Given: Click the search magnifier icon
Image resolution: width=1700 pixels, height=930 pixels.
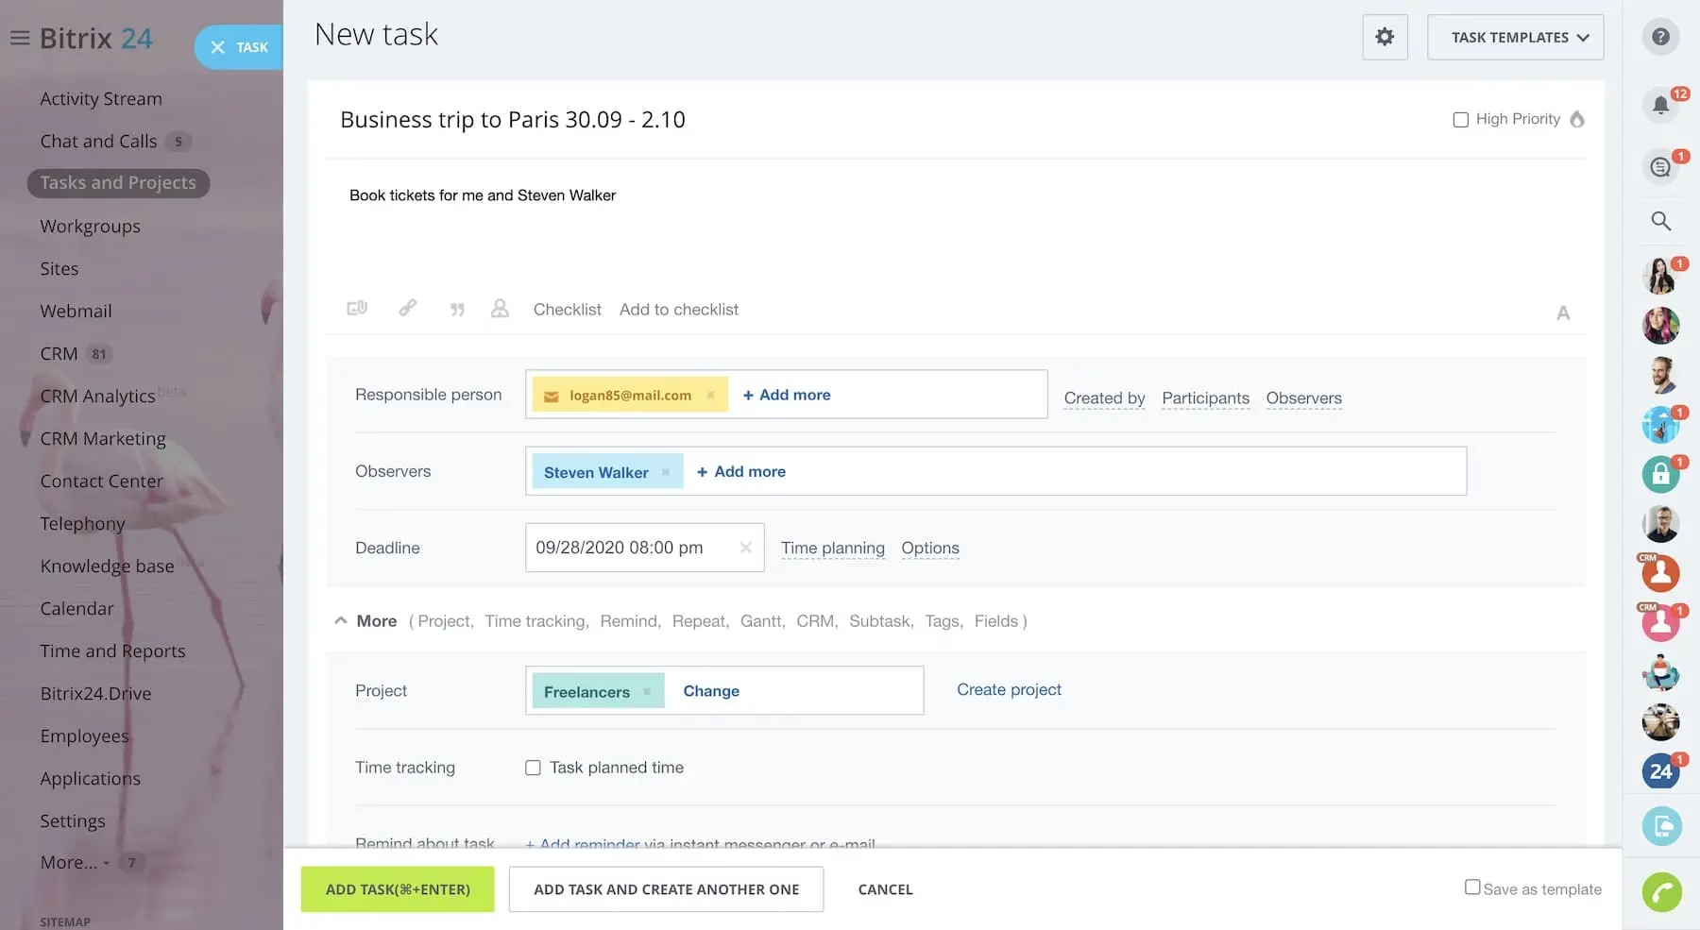Looking at the screenshot, I should (1660, 221).
